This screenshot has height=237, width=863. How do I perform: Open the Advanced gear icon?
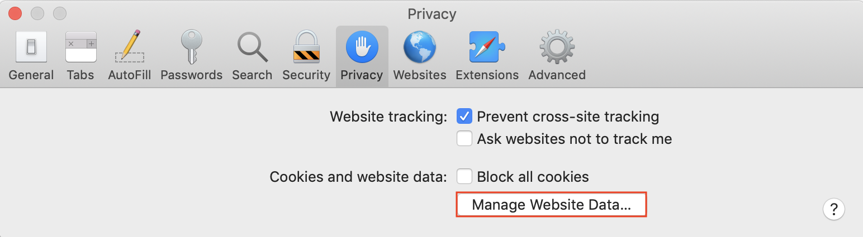pyautogui.click(x=557, y=47)
